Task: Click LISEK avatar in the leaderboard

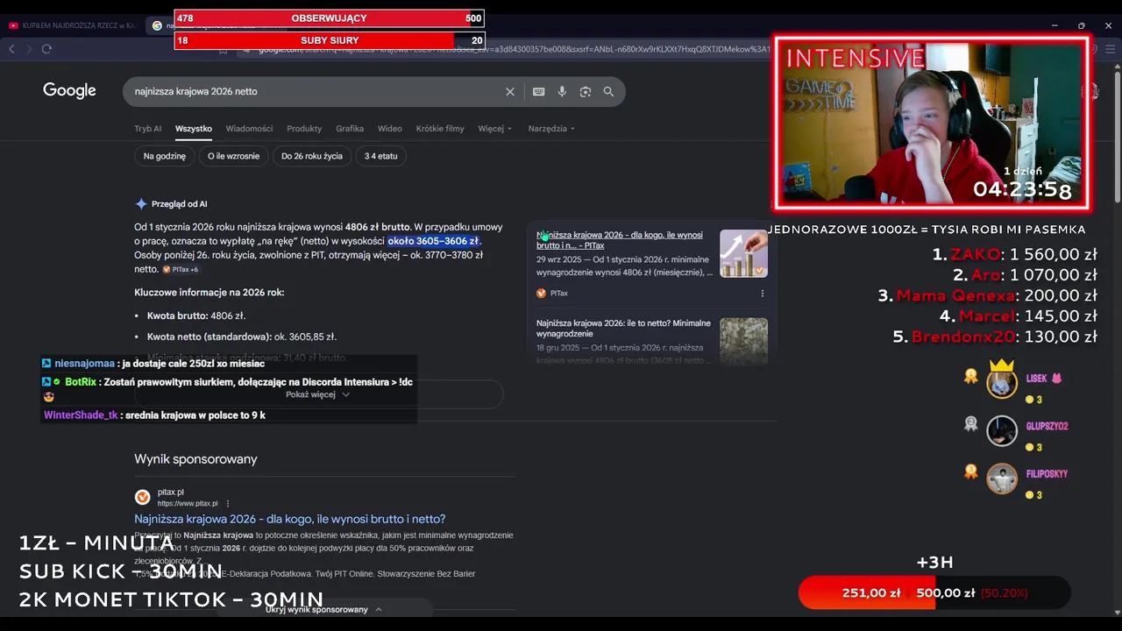Action: tap(1002, 383)
